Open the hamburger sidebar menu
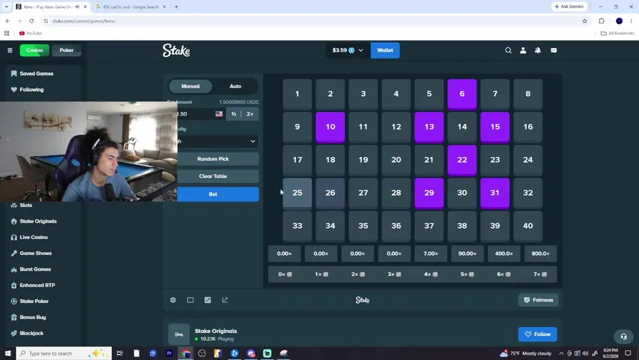Viewport: 639px width, 360px height. tap(10, 50)
